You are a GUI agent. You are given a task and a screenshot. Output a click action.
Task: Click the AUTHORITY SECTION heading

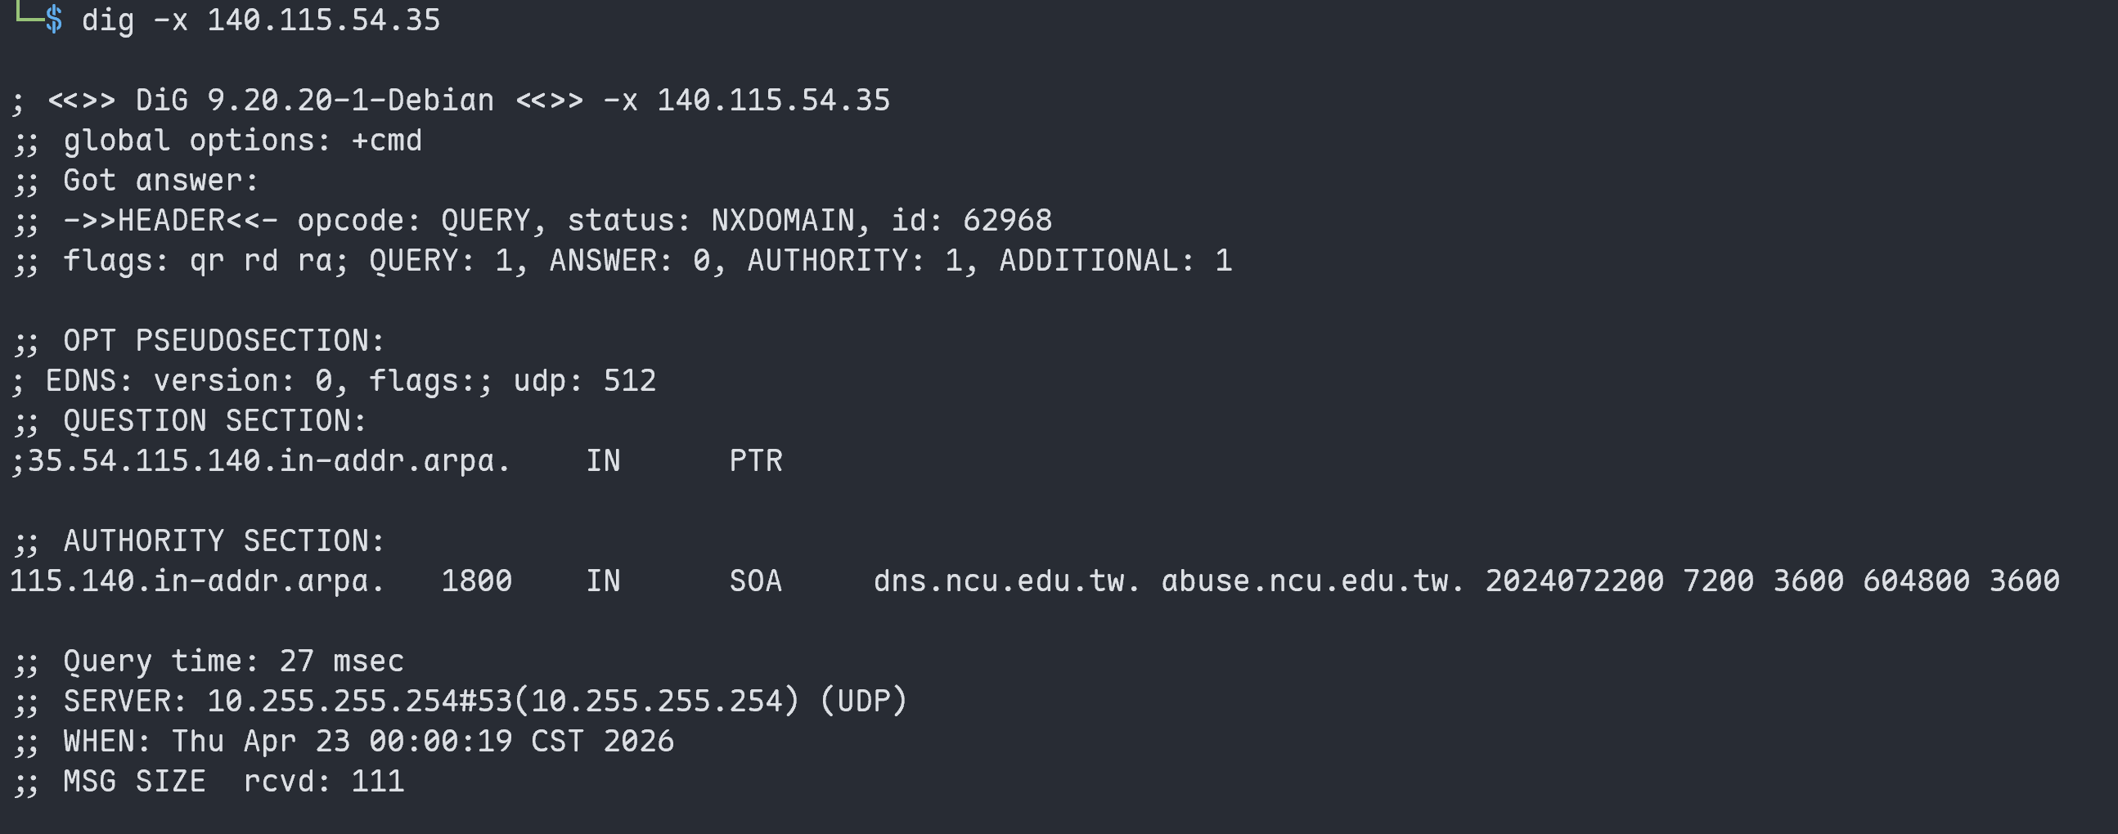click(223, 540)
